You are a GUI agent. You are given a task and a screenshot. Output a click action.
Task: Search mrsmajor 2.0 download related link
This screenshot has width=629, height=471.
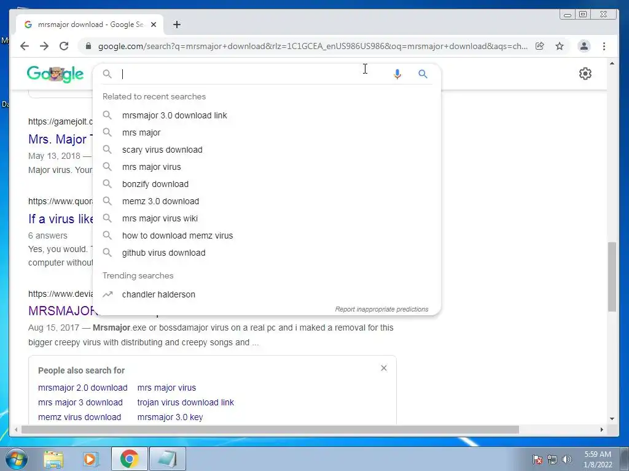tap(83, 388)
